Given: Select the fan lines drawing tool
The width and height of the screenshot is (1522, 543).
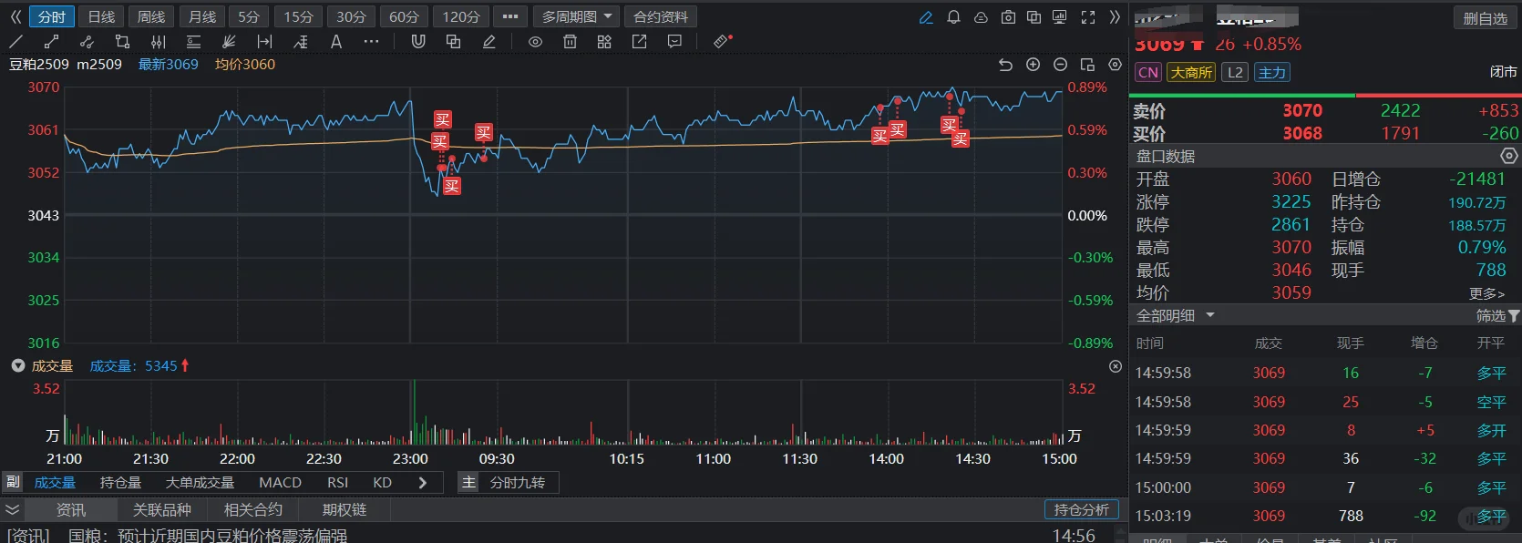Looking at the screenshot, I should click(x=229, y=41).
